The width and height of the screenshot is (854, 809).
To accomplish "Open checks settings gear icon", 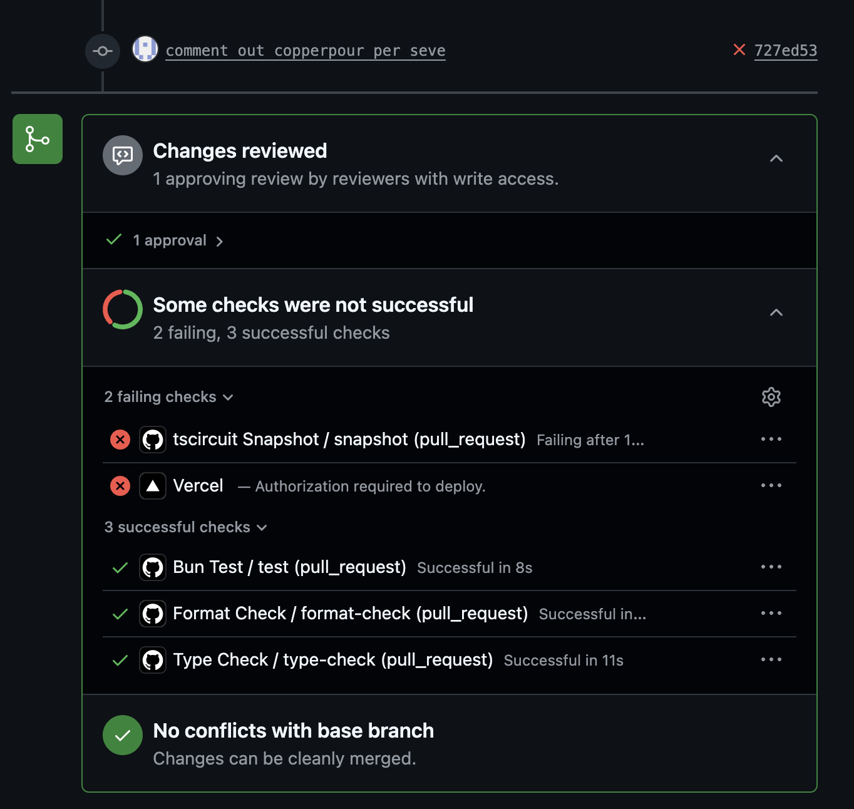I will coord(771,397).
